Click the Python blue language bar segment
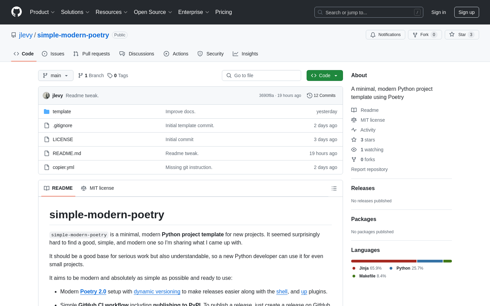490x306 pixels. (x=430, y=261)
